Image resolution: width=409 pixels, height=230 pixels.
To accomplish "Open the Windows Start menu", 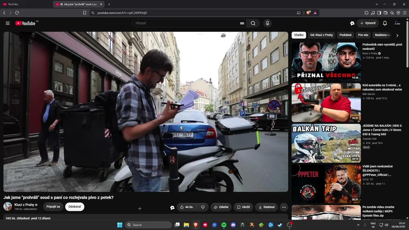I will point(120,225).
